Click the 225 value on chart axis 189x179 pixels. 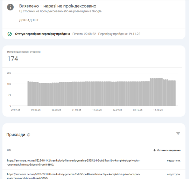pos(9,73)
